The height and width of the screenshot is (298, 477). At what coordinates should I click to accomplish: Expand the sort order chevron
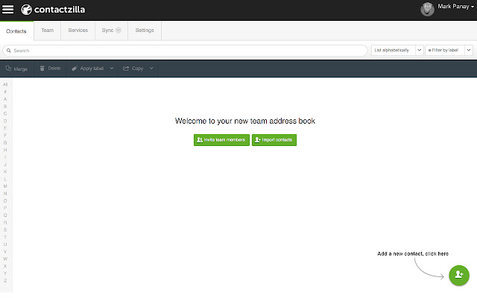click(x=419, y=50)
